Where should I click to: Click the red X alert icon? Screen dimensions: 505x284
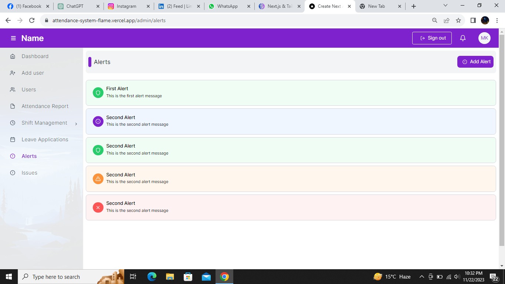pyautogui.click(x=98, y=207)
